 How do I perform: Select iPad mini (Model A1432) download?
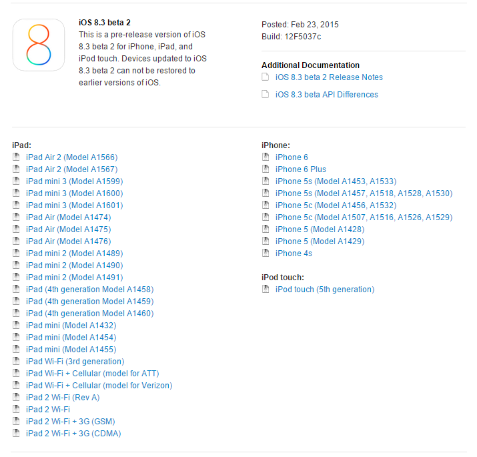coord(71,326)
